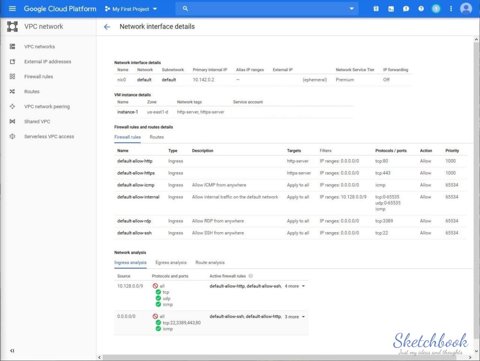This screenshot has width=480, height=361.
Task: Open the default-allow-http firewall rule
Action: [x=135, y=161]
